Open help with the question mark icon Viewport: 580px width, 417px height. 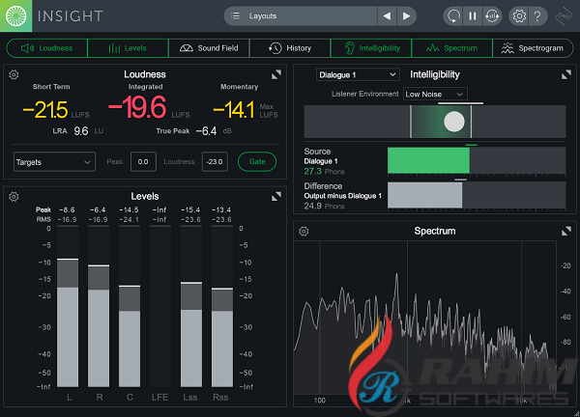click(x=537, y=15)
